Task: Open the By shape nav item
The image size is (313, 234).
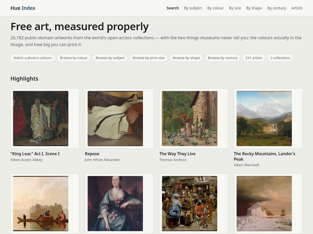Action: pos(254,8)
